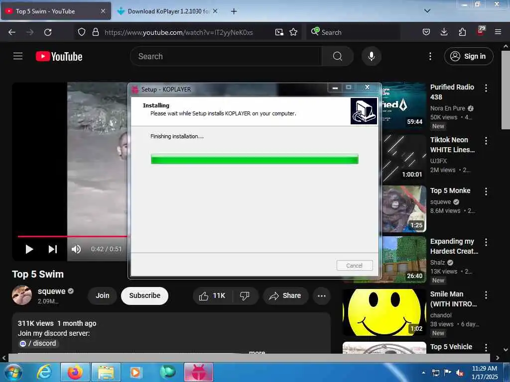Launch Internet Explorer from taskbar
Image resolution: width=510 pixels, height=382 pixels.
tap(44, 372)
